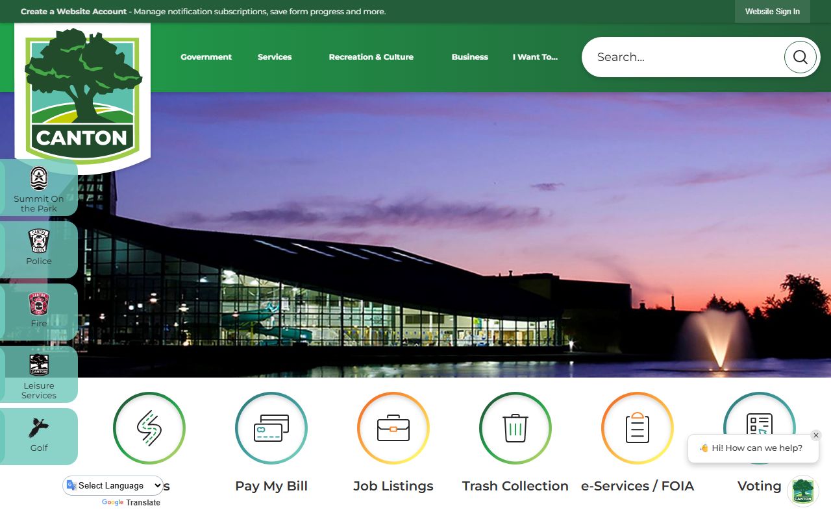The width and height of the screenshot is (831, 519).
Task: Click the winding road circle icon
Action: 149,428
